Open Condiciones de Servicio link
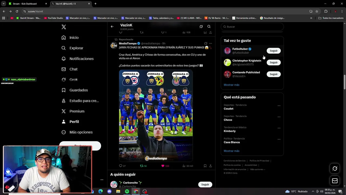Image resolution: width=346 pixels, height=195 pixels. pyautogui.click(x=234, y=161)
